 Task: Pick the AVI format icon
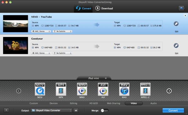103,89
